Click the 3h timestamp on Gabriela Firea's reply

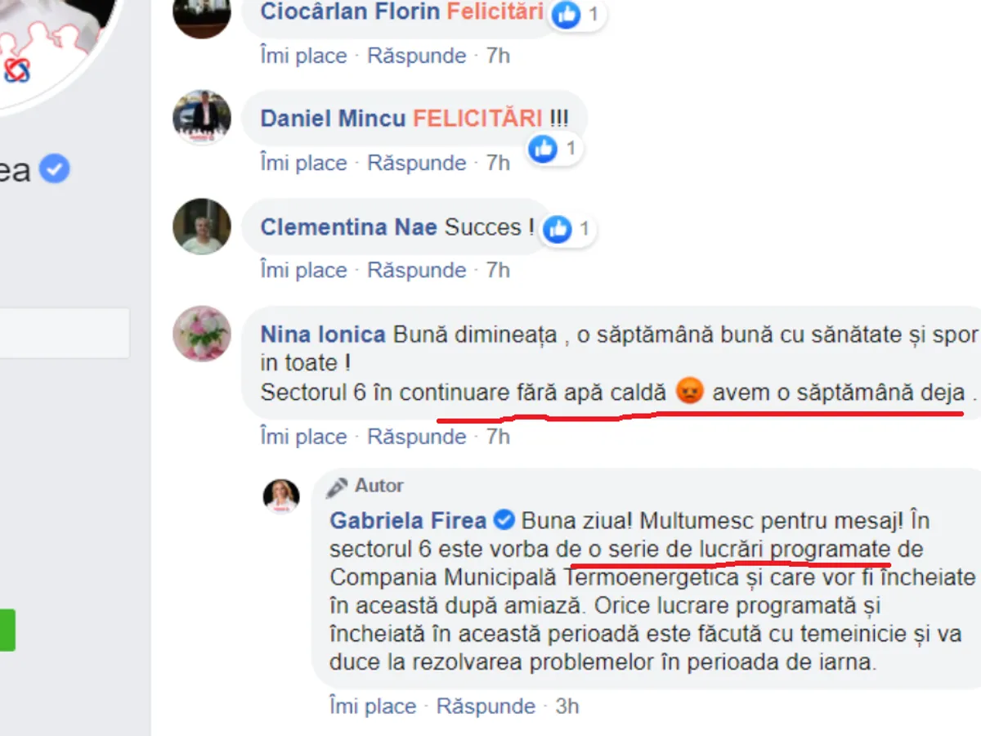tap(567, 706)
